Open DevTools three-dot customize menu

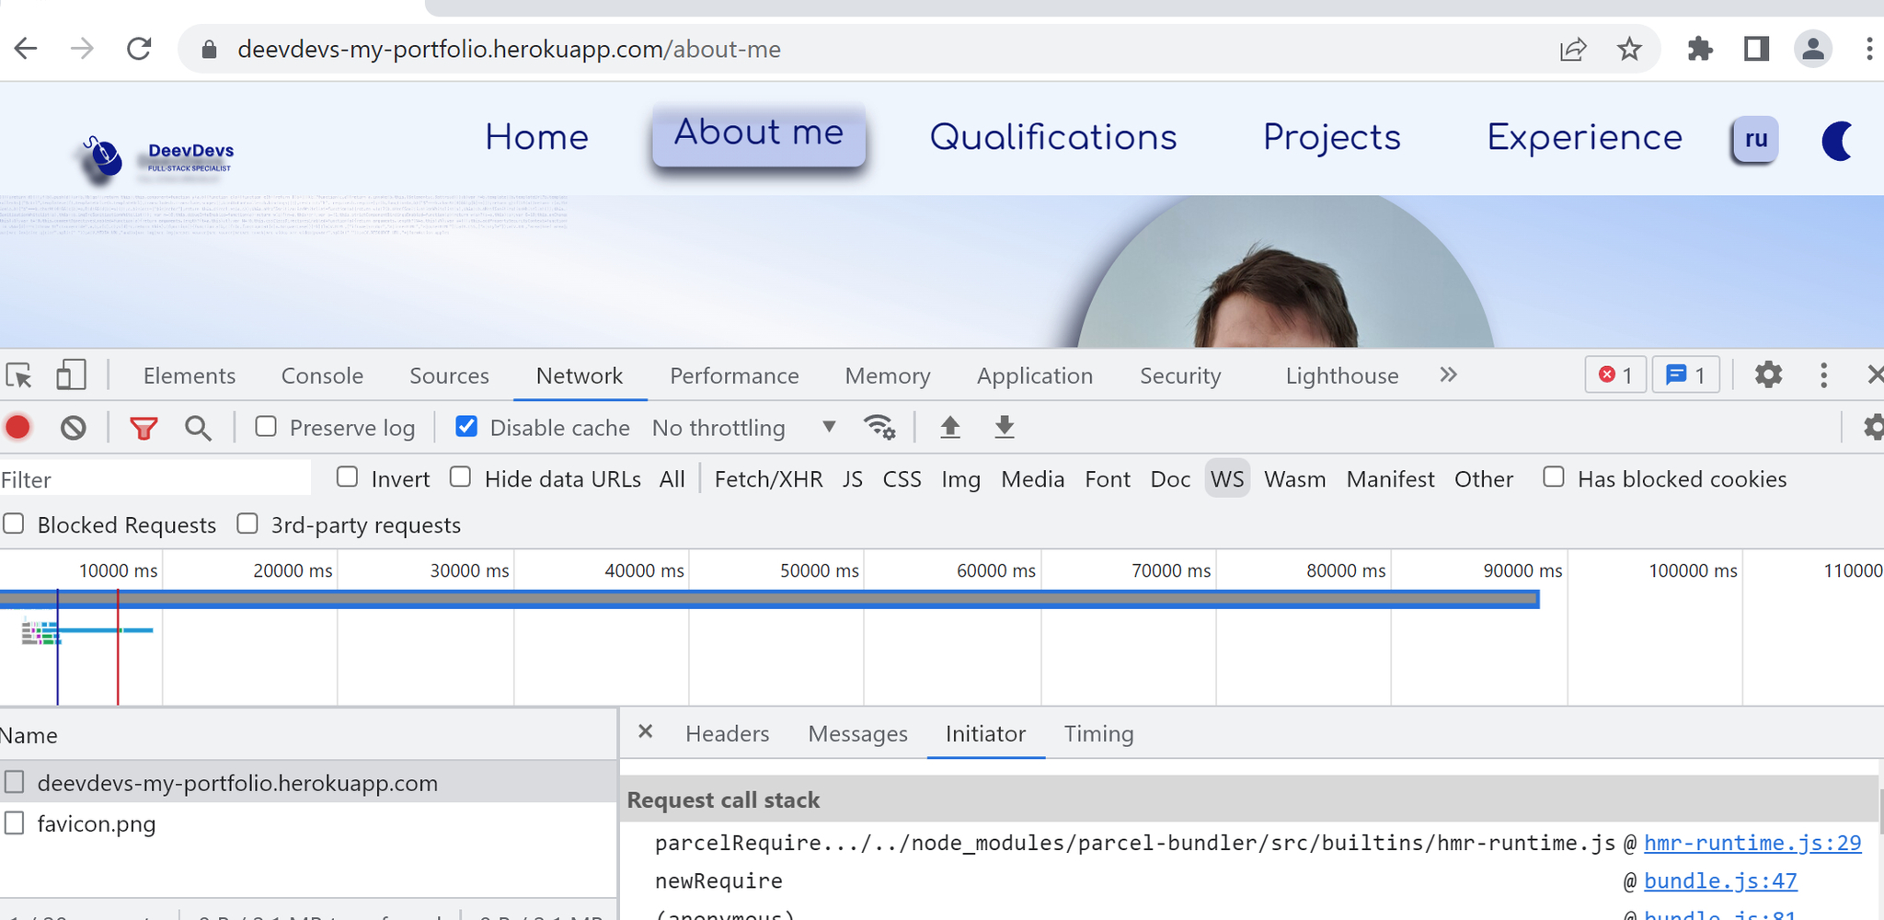1823,375
